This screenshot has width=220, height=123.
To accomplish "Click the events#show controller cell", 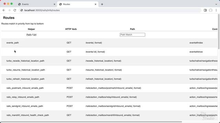I will coord(196,52).
